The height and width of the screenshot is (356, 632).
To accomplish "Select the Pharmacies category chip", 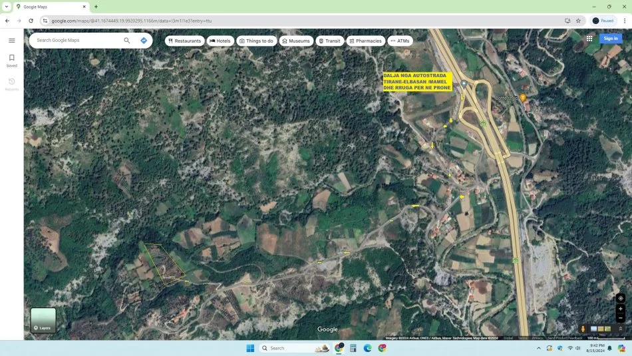I will [365, 41].
